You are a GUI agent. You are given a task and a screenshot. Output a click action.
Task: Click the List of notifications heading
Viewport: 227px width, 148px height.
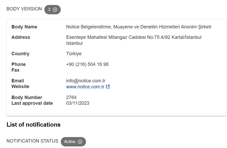click(34, 125)
